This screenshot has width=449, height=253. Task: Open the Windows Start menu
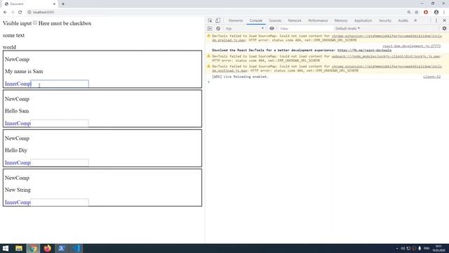coord(6,248)
